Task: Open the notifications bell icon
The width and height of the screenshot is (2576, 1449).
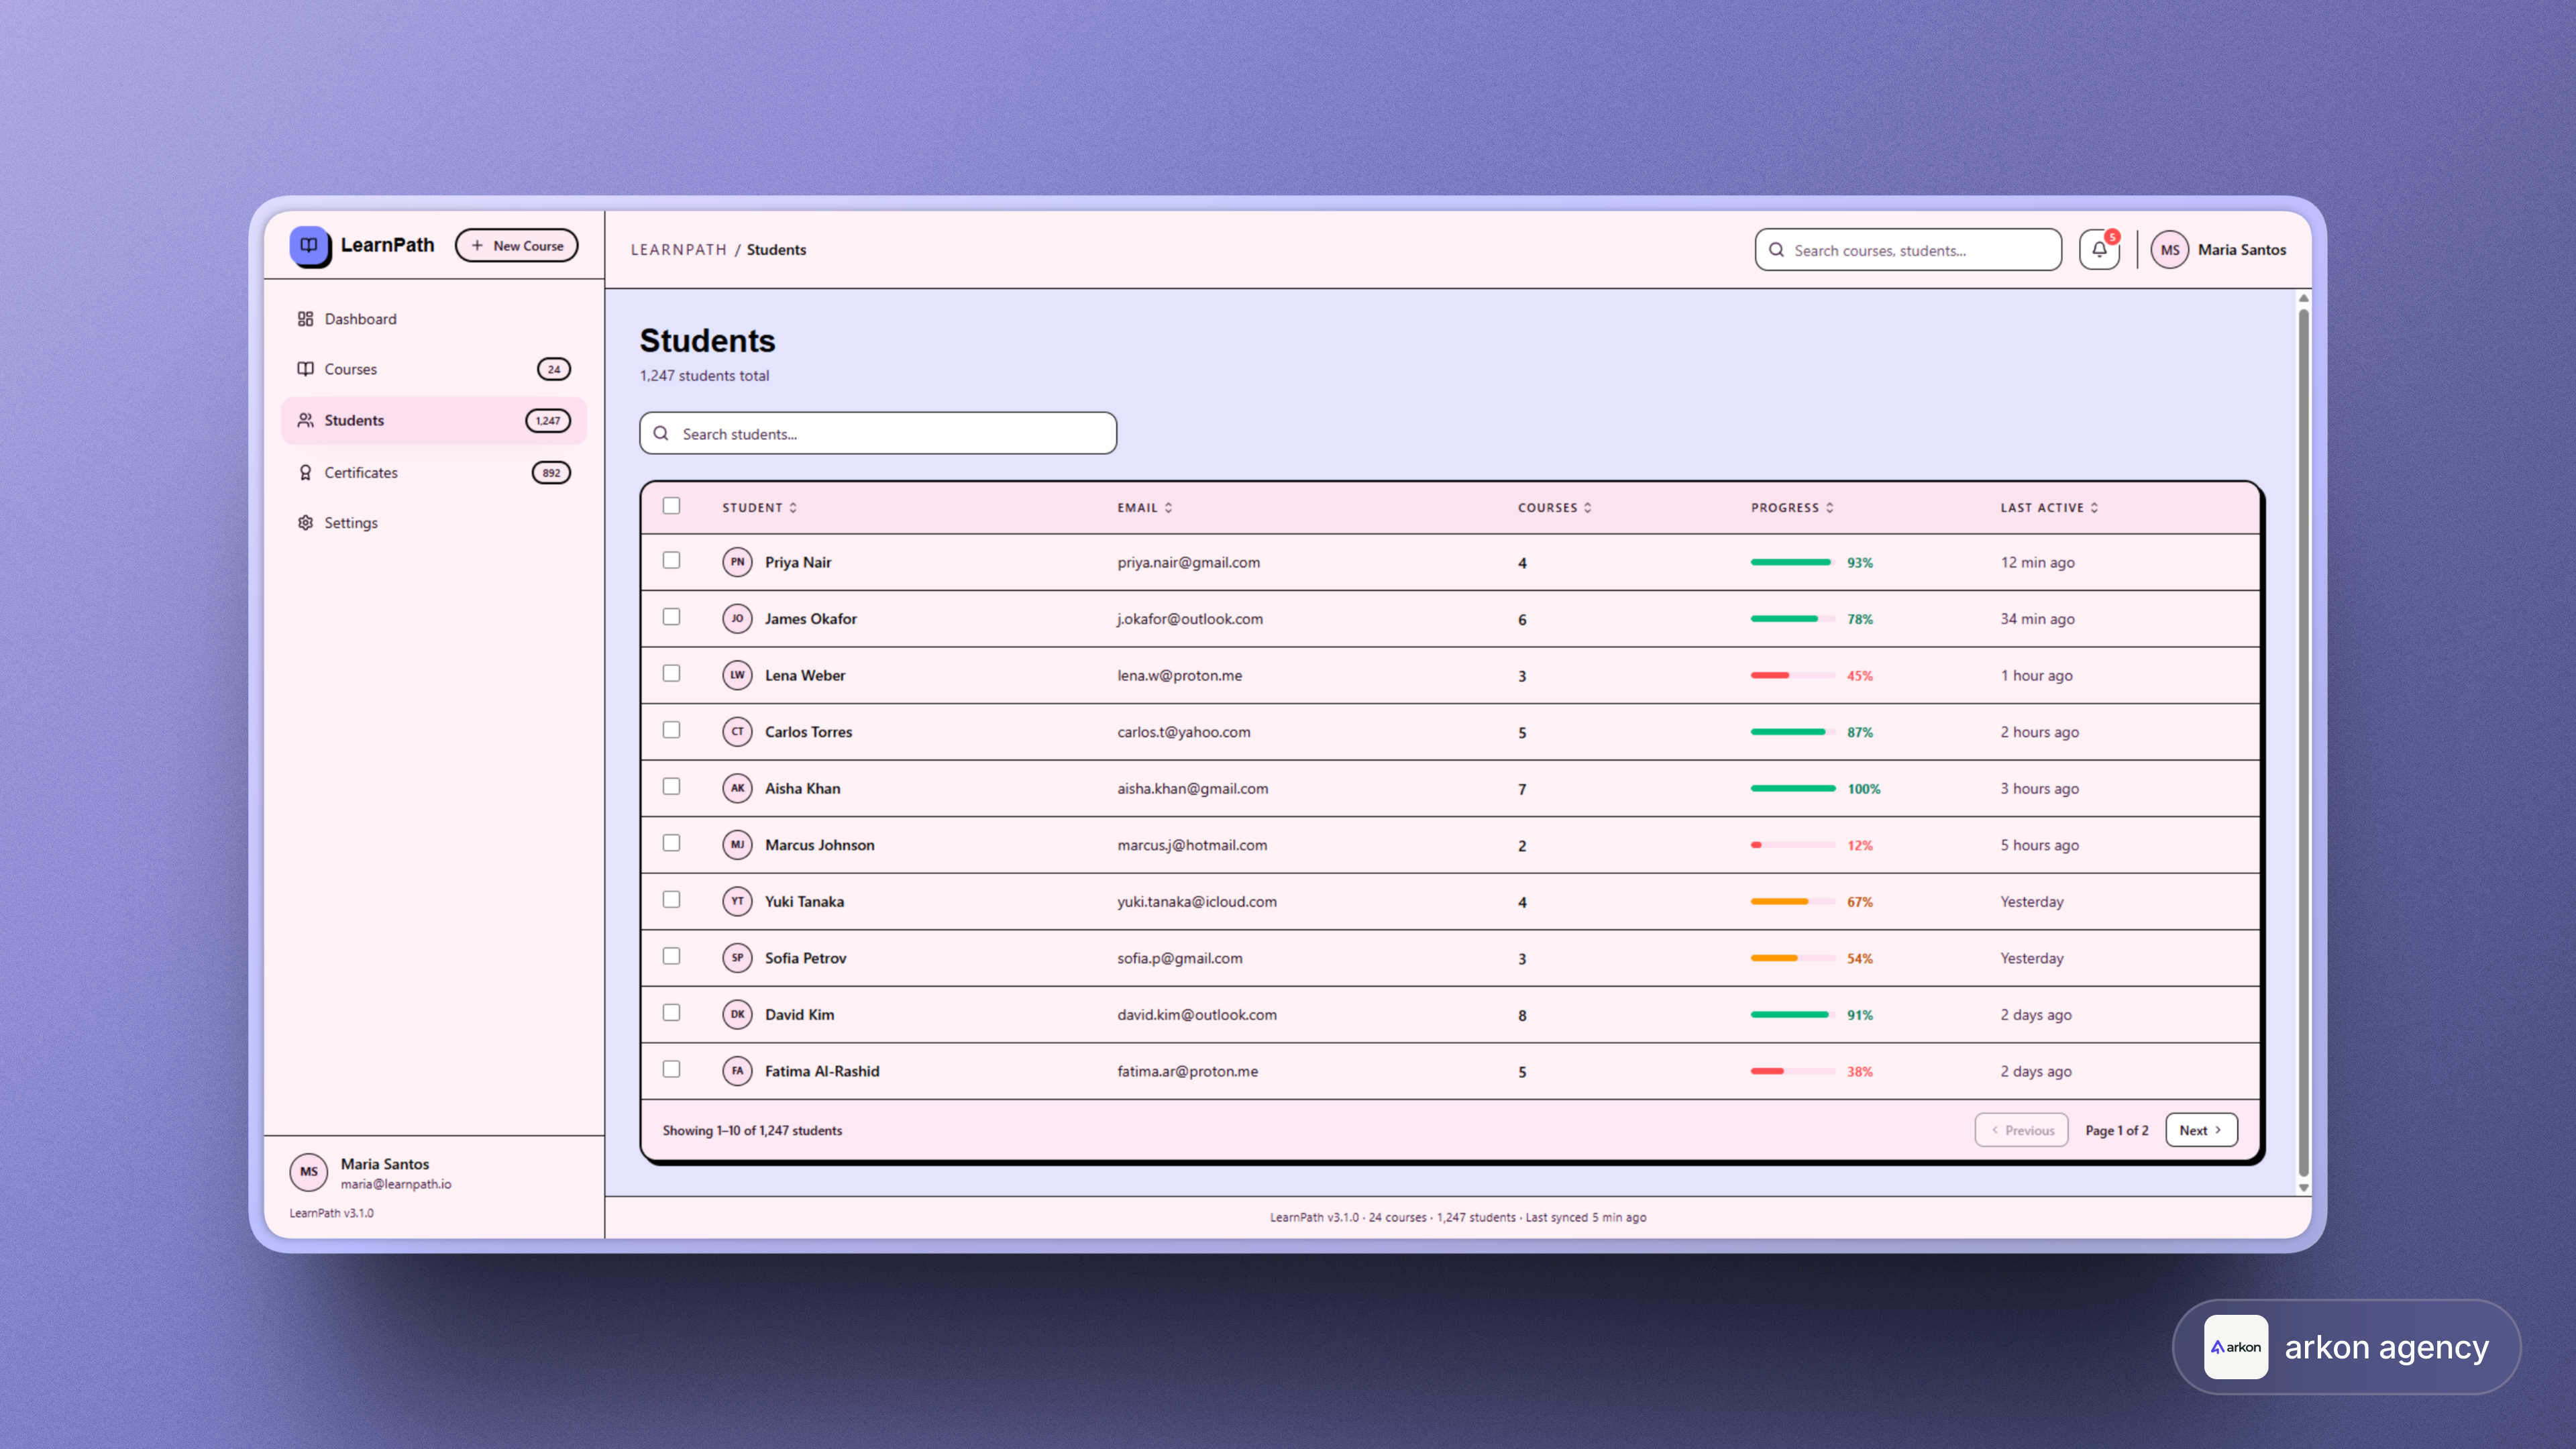Action: tap(2099, 250)
